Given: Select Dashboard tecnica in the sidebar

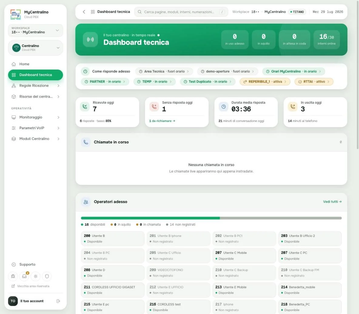Looking at the screenshot, I should pos(35,75).
